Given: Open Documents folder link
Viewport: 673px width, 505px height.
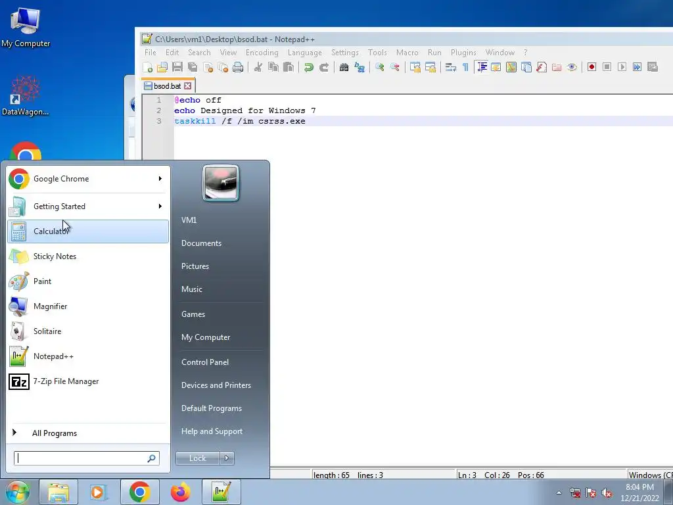Looking at the screenshot, I should (201, 243).
